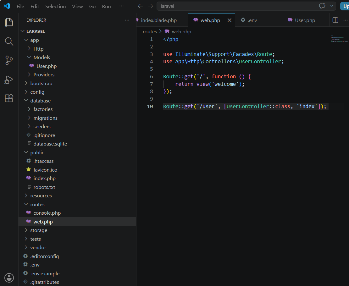The image size is (349, 286).
Task: Open database.sqlite in the explorer
Action: [77, 144]
